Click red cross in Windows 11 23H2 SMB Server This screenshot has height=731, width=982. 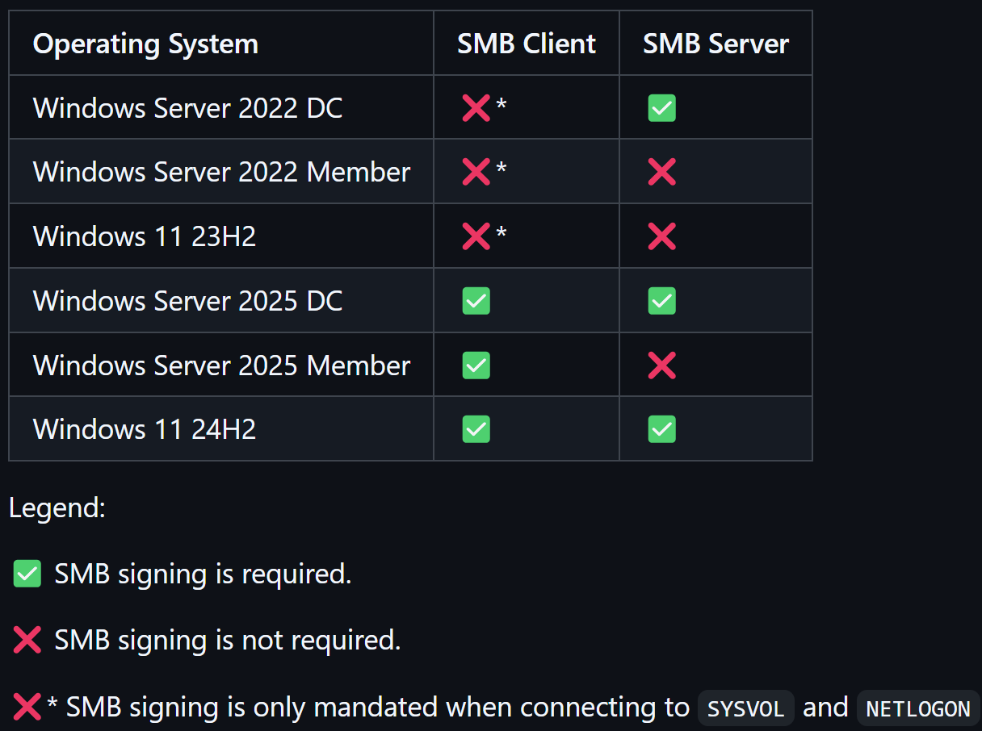(661, 236)
